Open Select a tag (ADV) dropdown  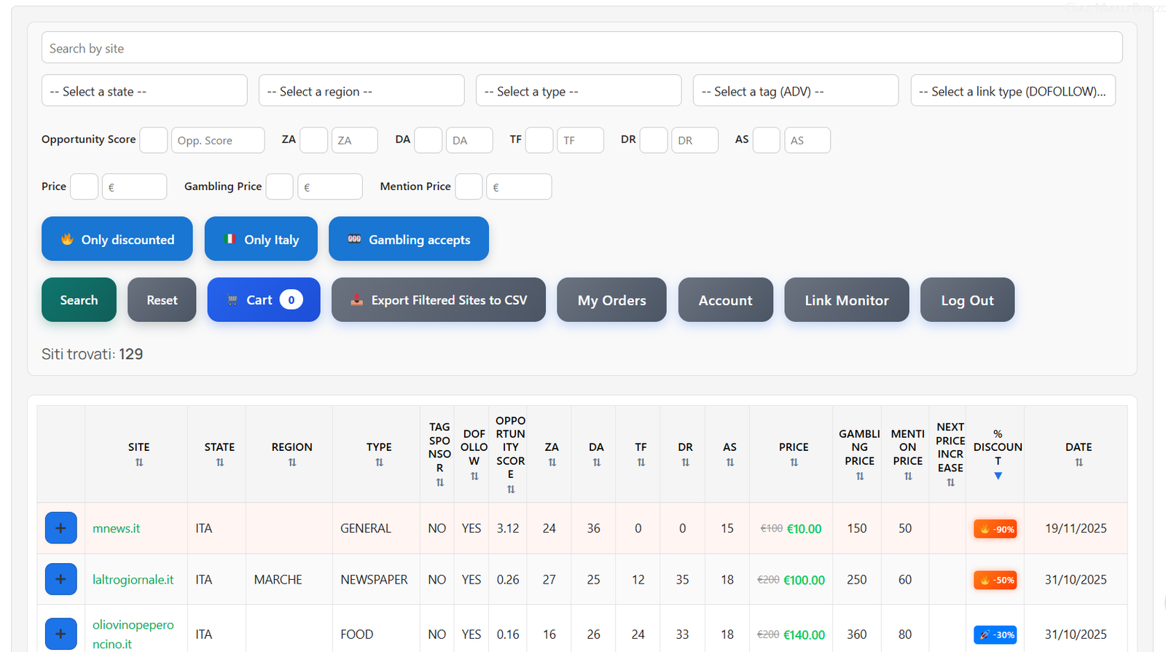[795, 91]
